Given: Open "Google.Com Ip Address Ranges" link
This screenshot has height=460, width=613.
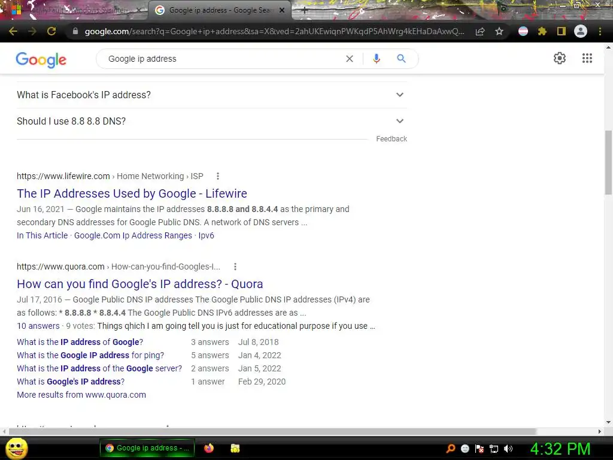Looking at the screenshot, I should coord(133,235).
